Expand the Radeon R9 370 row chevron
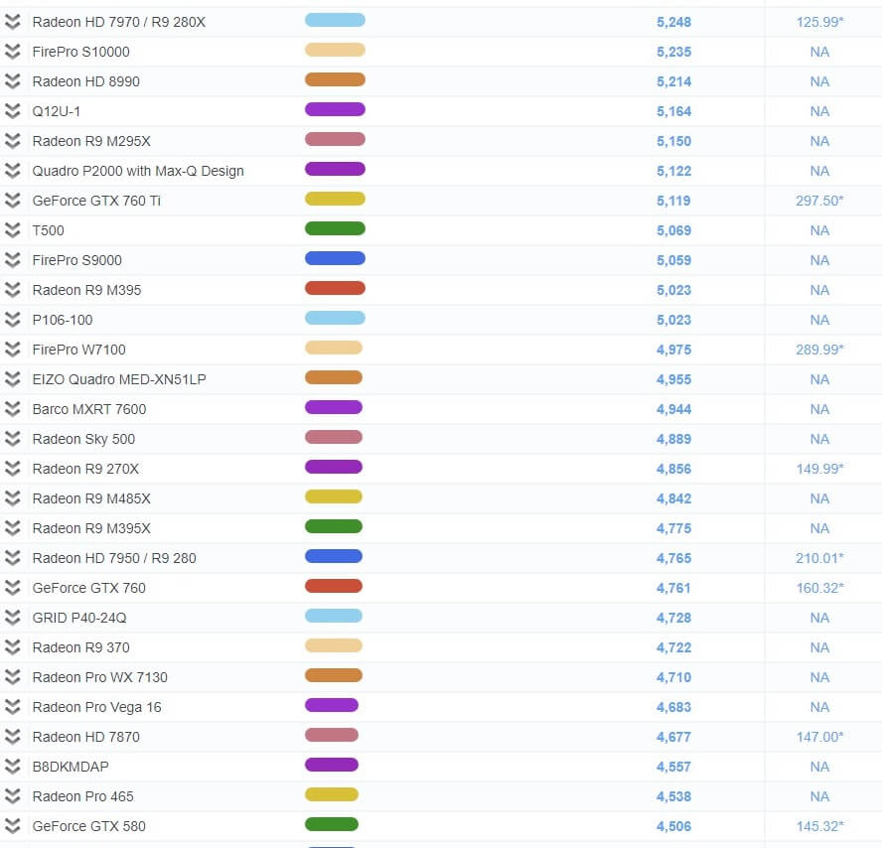 (12, 647)
